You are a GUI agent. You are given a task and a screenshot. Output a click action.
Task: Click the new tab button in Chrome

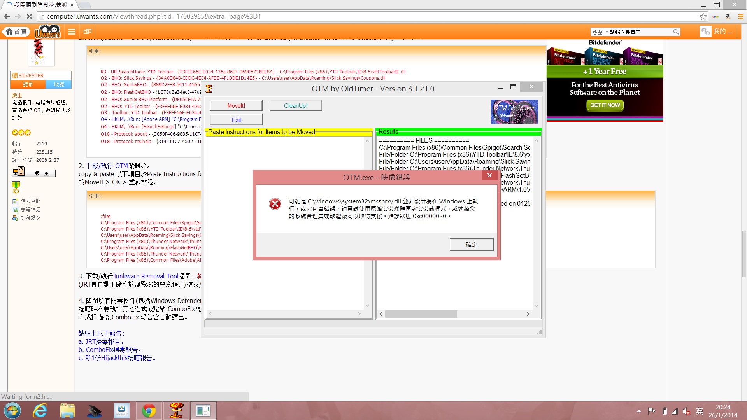(x=85, y=5)
